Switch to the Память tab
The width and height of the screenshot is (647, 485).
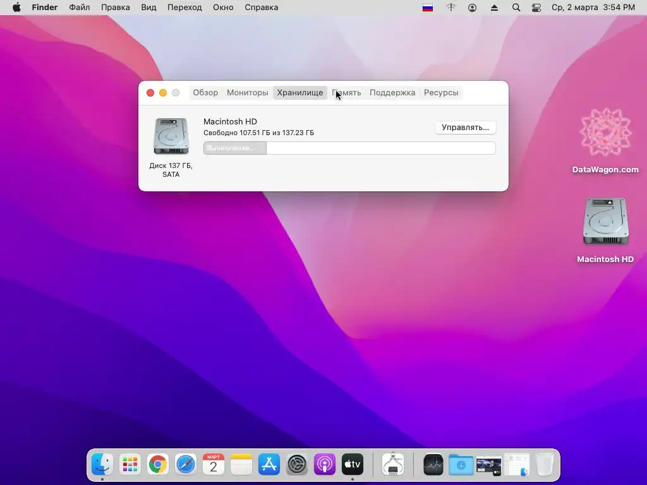tap(347, 92)
